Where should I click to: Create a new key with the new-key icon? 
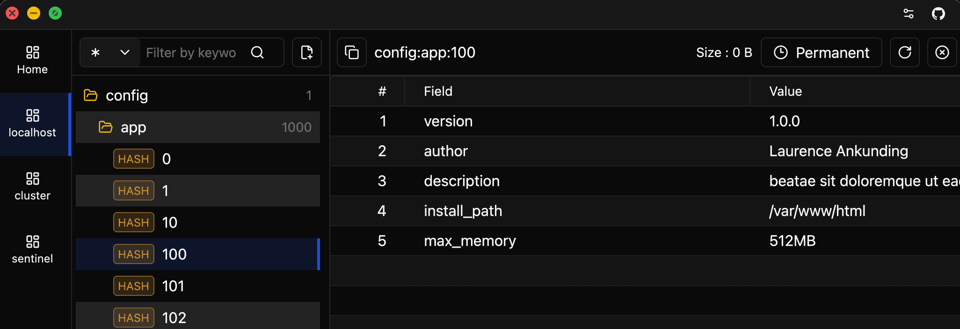coord(307,52)
